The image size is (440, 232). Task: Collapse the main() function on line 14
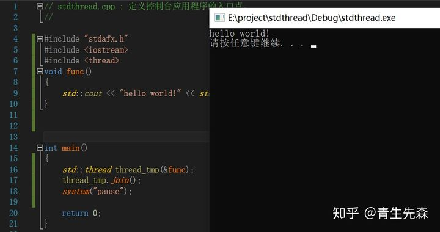(40, 148)
